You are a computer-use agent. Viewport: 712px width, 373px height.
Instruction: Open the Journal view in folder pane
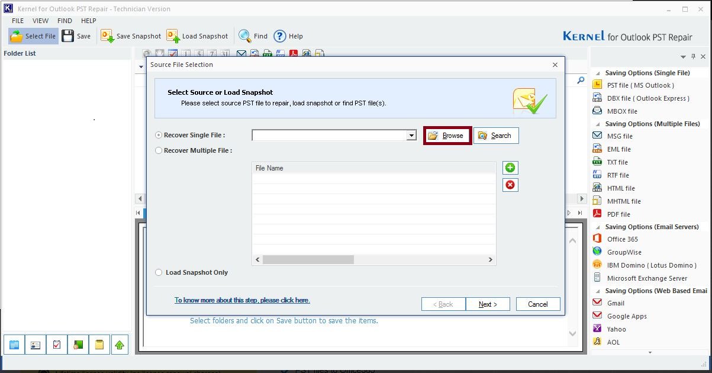(78, 345)
